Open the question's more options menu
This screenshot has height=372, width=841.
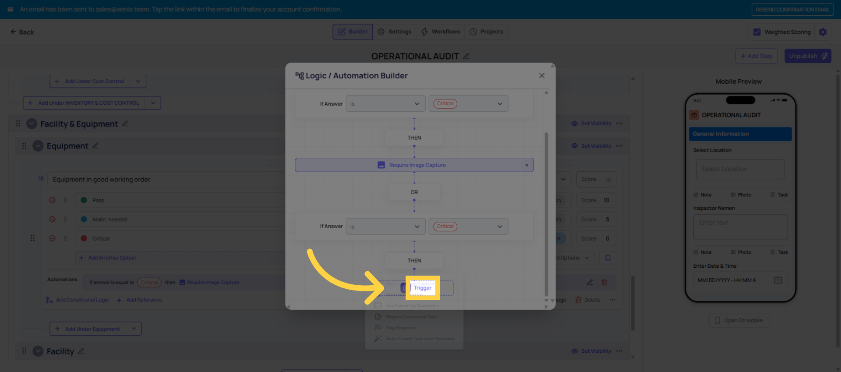tap(612, 300)
